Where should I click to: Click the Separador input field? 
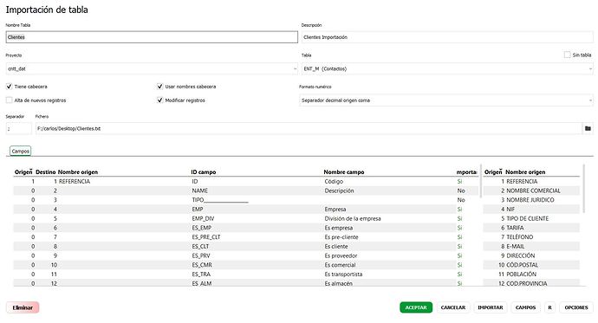pos(19,129)
